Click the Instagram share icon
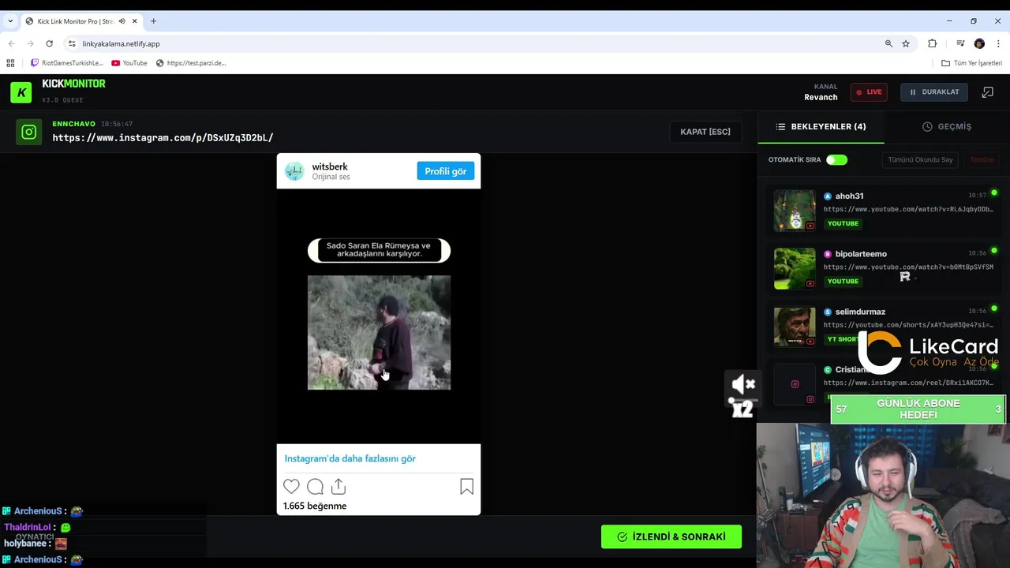1010x568 pixels. click(339, 487)
